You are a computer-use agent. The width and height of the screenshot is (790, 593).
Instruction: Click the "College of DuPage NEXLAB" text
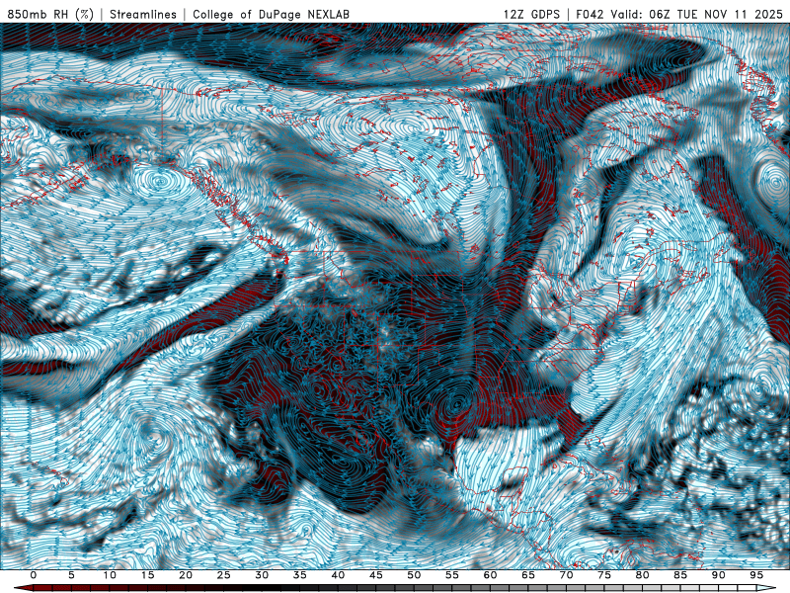pos(271,14)
